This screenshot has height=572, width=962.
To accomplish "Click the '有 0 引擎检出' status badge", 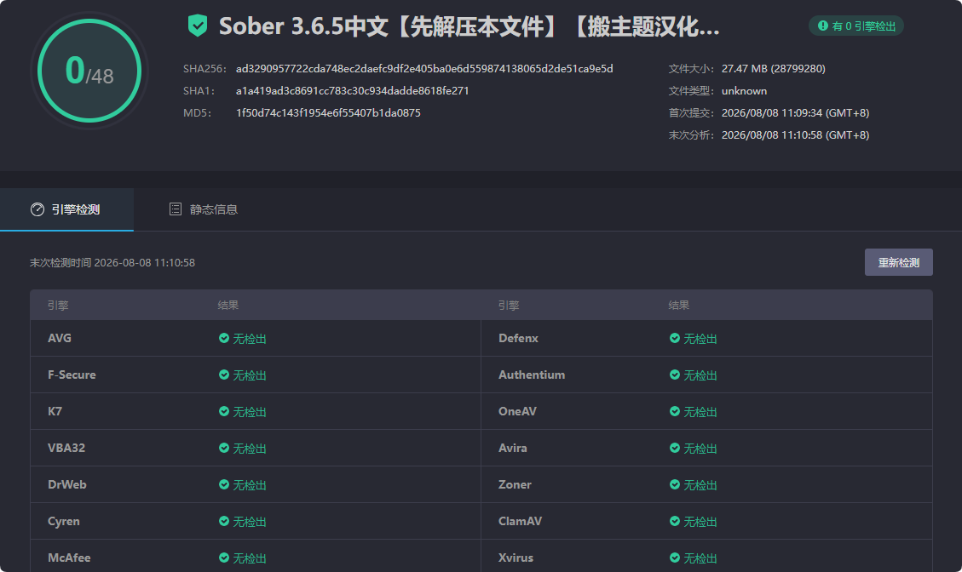I will tap(855, 26).
